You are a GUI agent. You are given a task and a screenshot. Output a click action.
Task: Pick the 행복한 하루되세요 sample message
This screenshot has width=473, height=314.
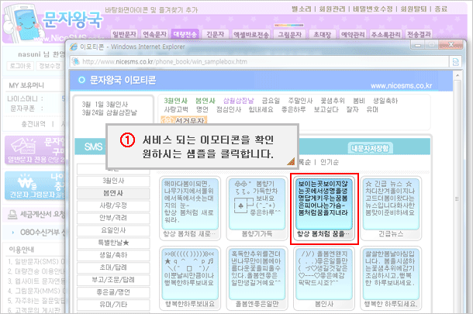tap(391, 278)
